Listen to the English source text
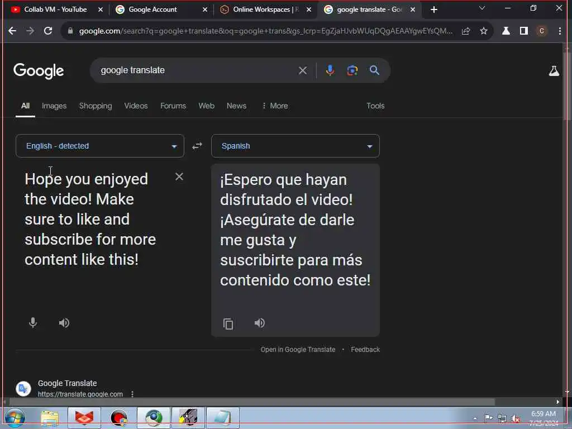Image resolution: width=572 pixels, height=429 pixels. coord(64,323)
